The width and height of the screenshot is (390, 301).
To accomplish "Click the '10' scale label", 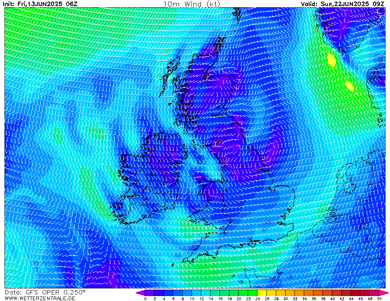I will coord(192,299).
